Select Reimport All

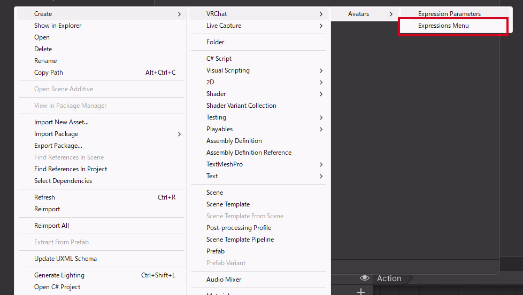click(102, 226)
